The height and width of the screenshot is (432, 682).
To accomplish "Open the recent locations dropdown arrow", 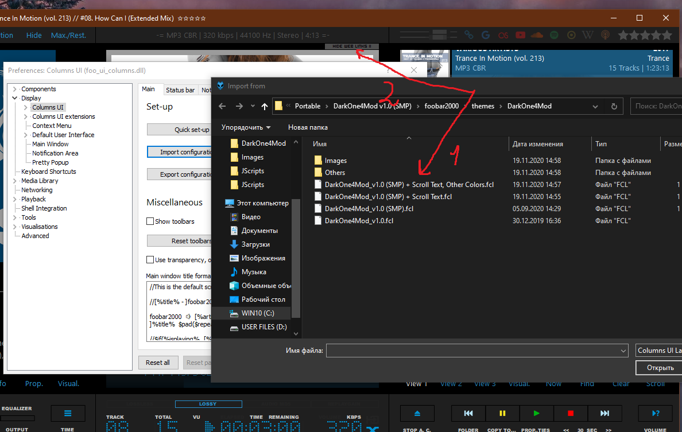I will (x=253, y=106).
